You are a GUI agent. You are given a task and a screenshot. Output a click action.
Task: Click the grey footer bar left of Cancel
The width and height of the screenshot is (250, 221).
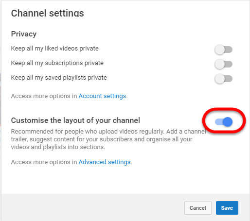[x=93, y=207]
